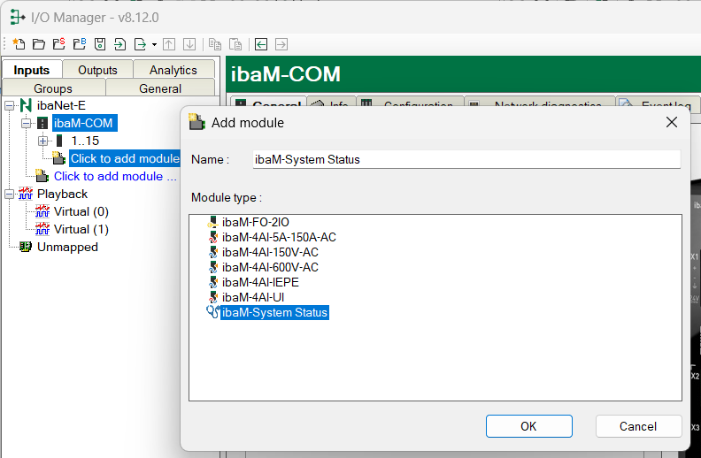Viewport: 701px width, 458px height.
Task: Confirm the dialog with OK
Action: click(x=529, y=426)
